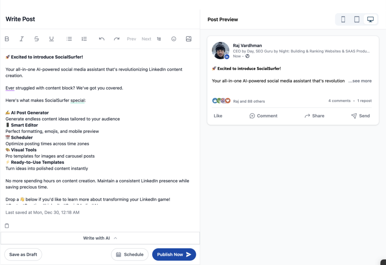The height and width of the screenshot is (265, 386).
Task: Apply italic formatting
Action: click(21, 39)
